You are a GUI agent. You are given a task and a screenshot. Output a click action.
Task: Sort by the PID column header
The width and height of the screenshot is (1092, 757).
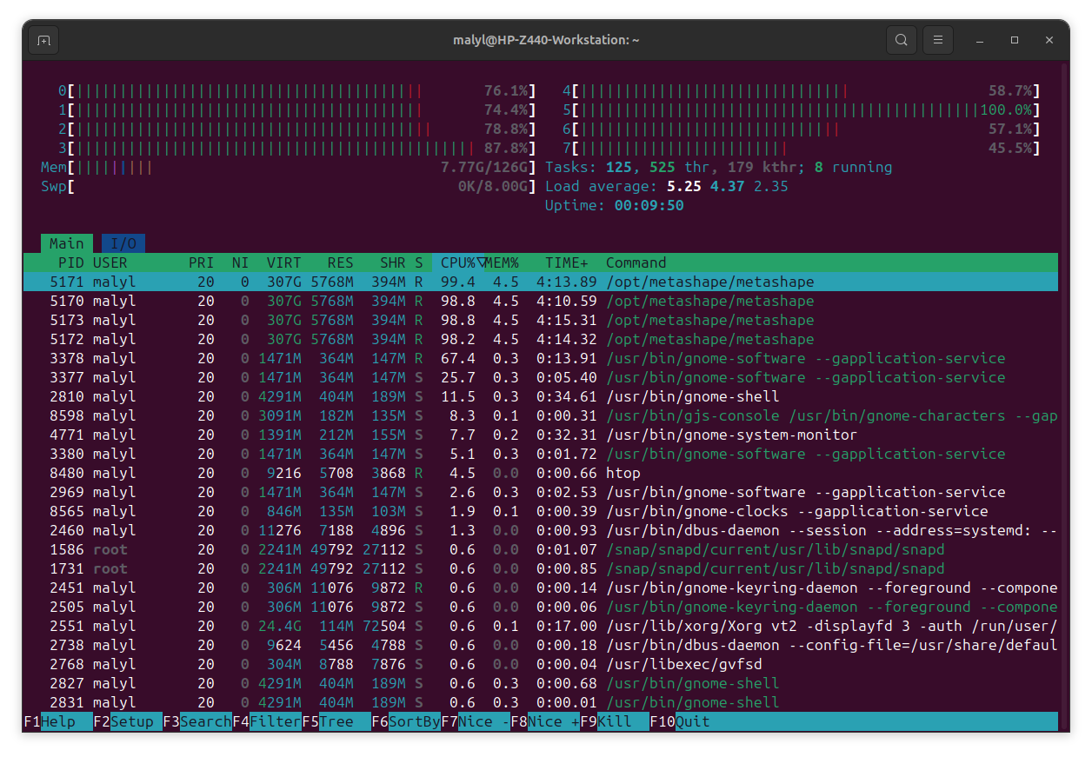pos(70,262)
